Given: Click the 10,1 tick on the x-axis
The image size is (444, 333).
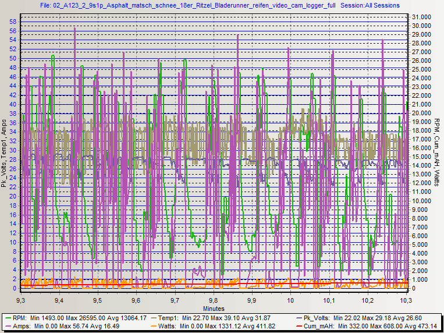Looking at the screenshot, I should click(x=329, y=300).
